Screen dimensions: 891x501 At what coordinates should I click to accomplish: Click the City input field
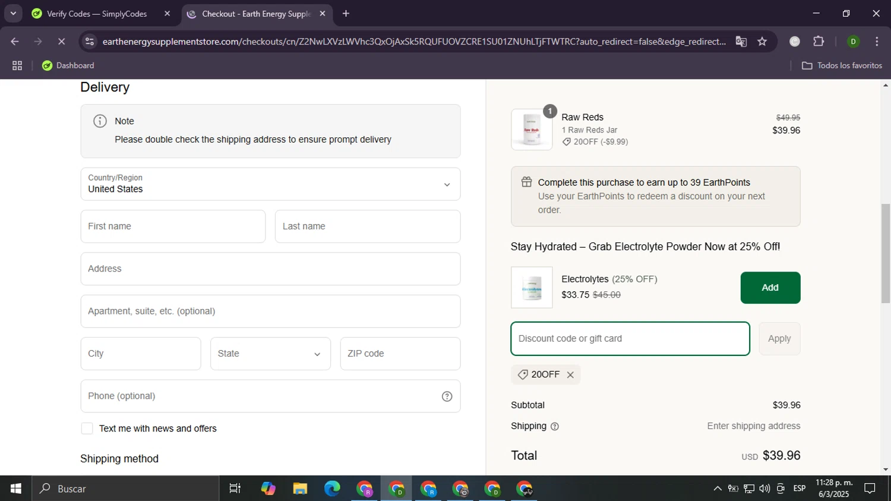[141, 354]
